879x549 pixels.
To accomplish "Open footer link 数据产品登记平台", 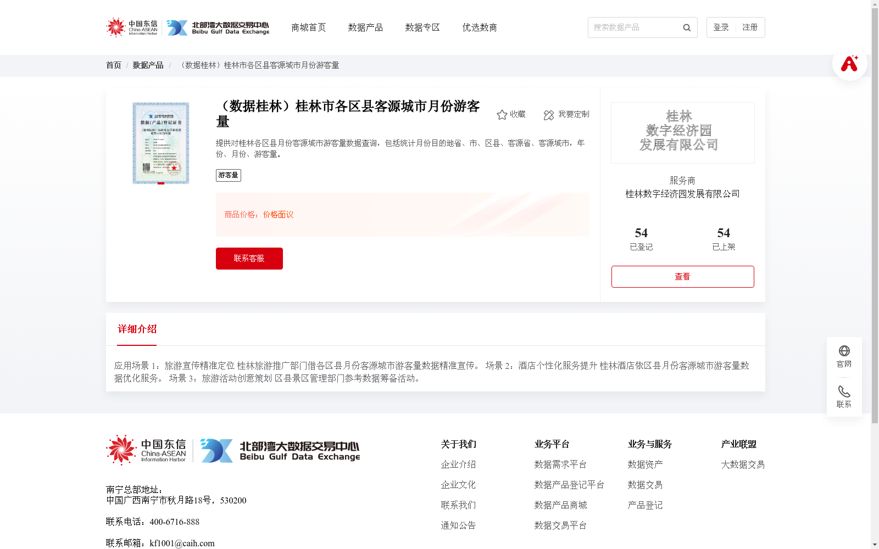I will [x=569, y=485].
